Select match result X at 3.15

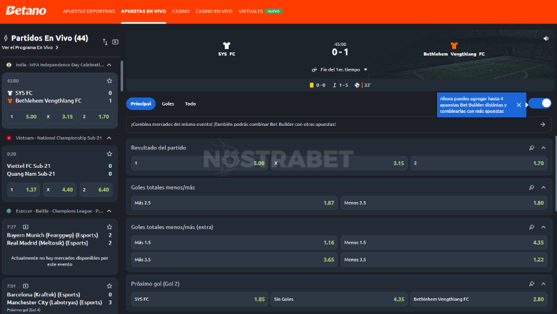tap(339, 163)
